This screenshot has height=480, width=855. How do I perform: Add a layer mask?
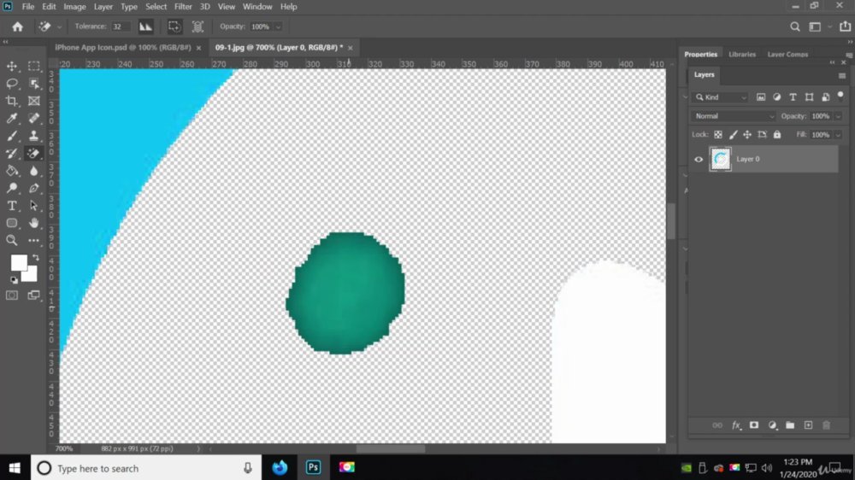tap(753, 425)
